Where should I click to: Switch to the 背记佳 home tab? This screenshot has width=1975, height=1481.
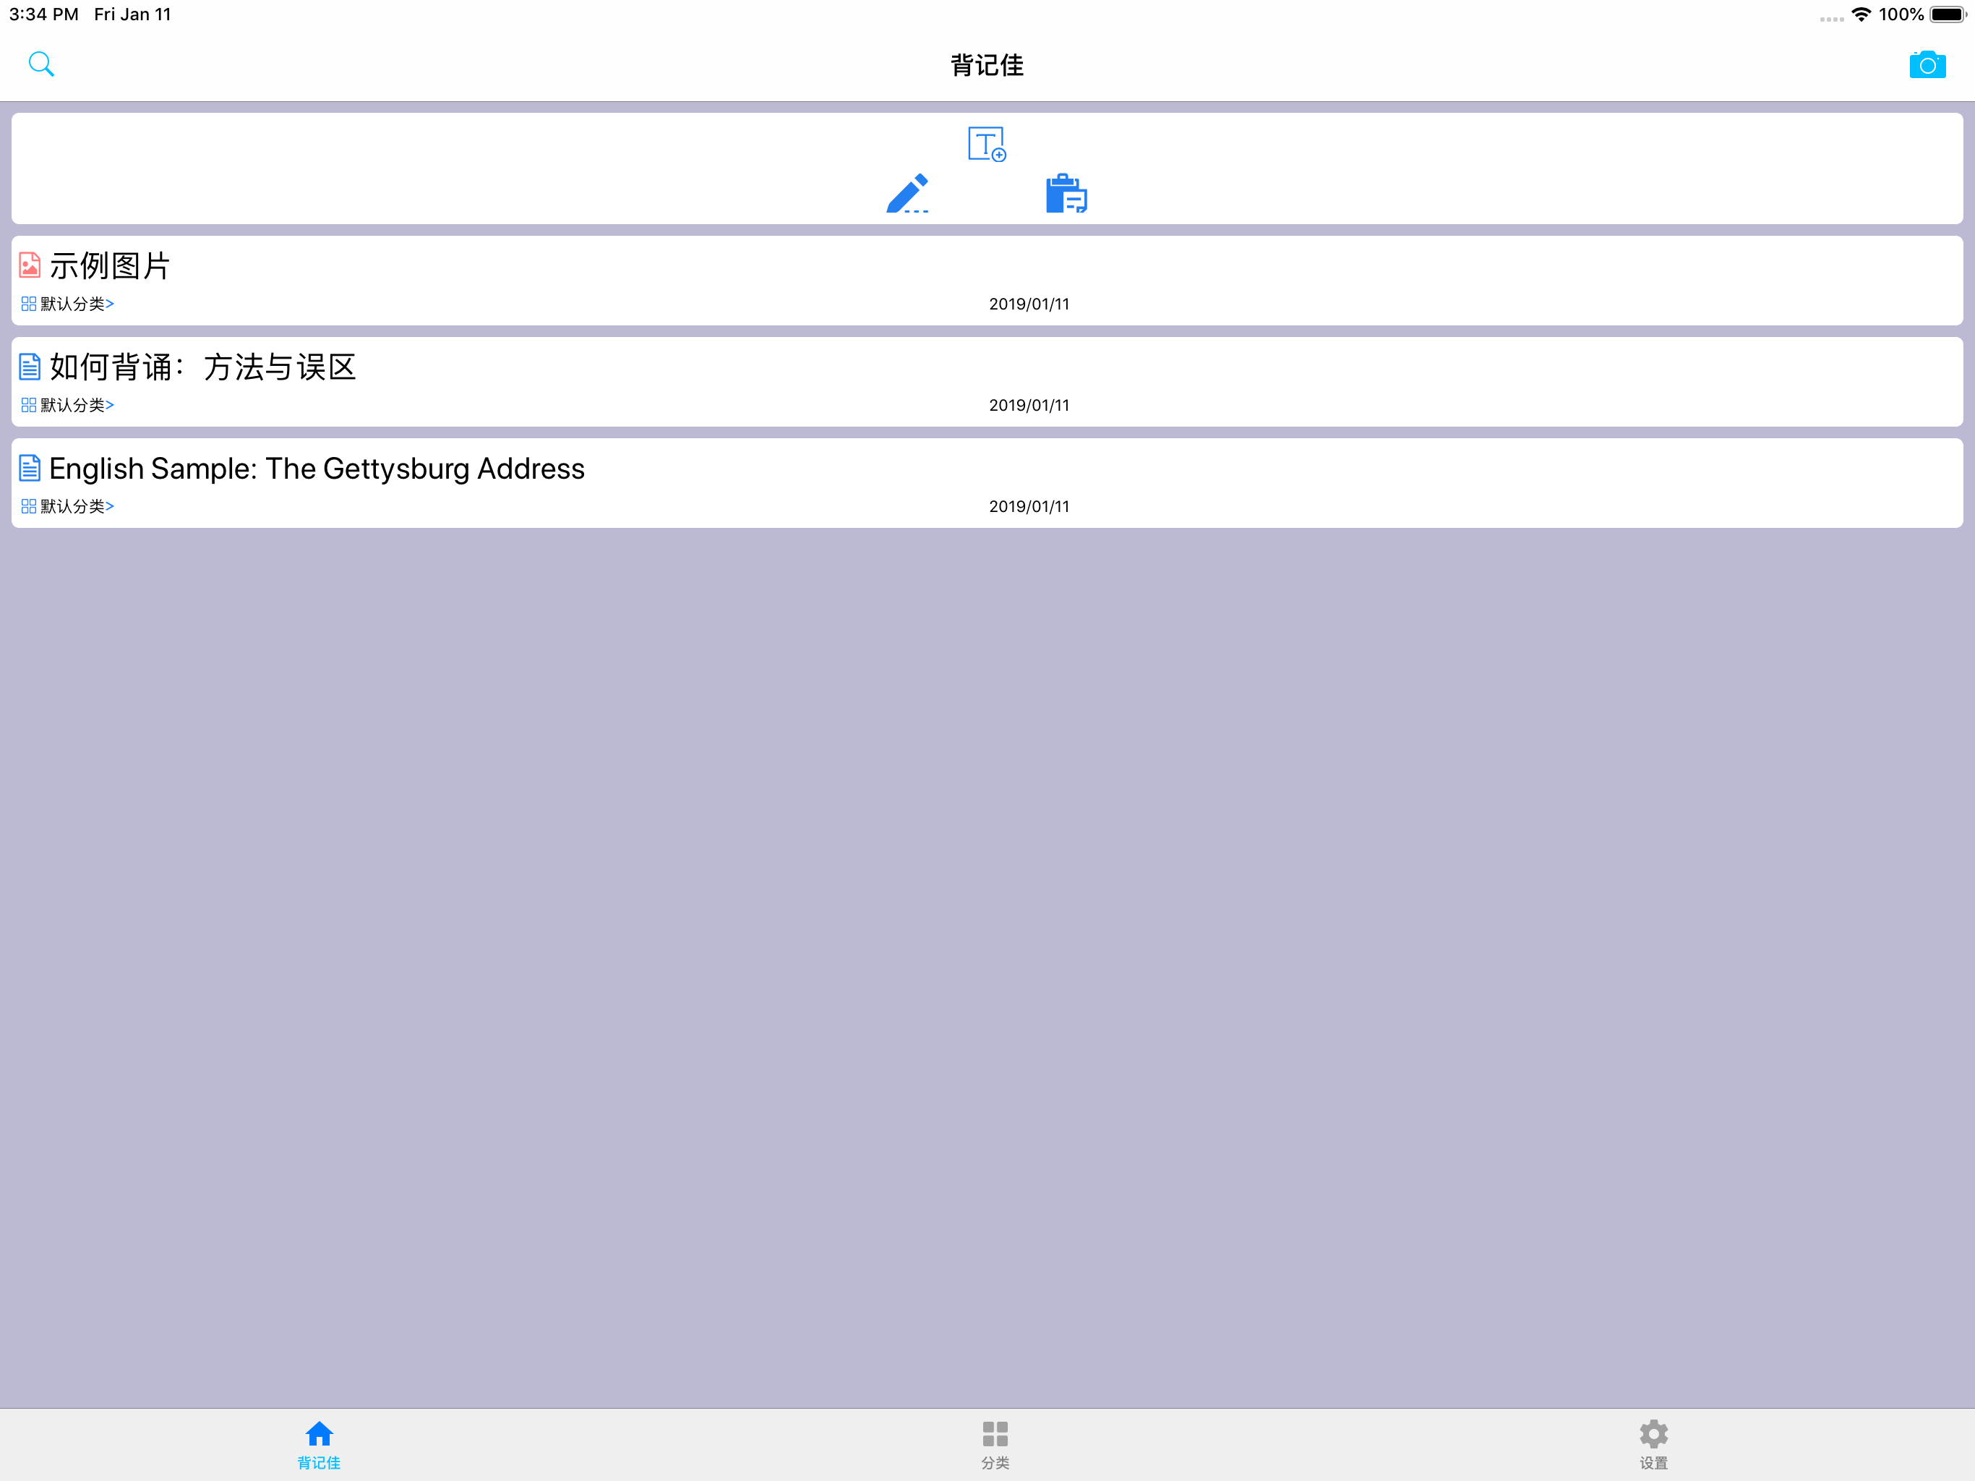tap(319, 1446)
